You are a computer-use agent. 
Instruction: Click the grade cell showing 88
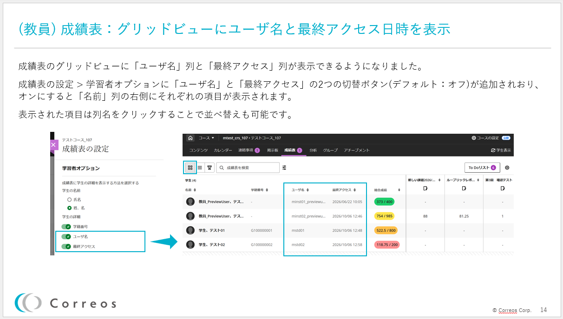[425, 216]
